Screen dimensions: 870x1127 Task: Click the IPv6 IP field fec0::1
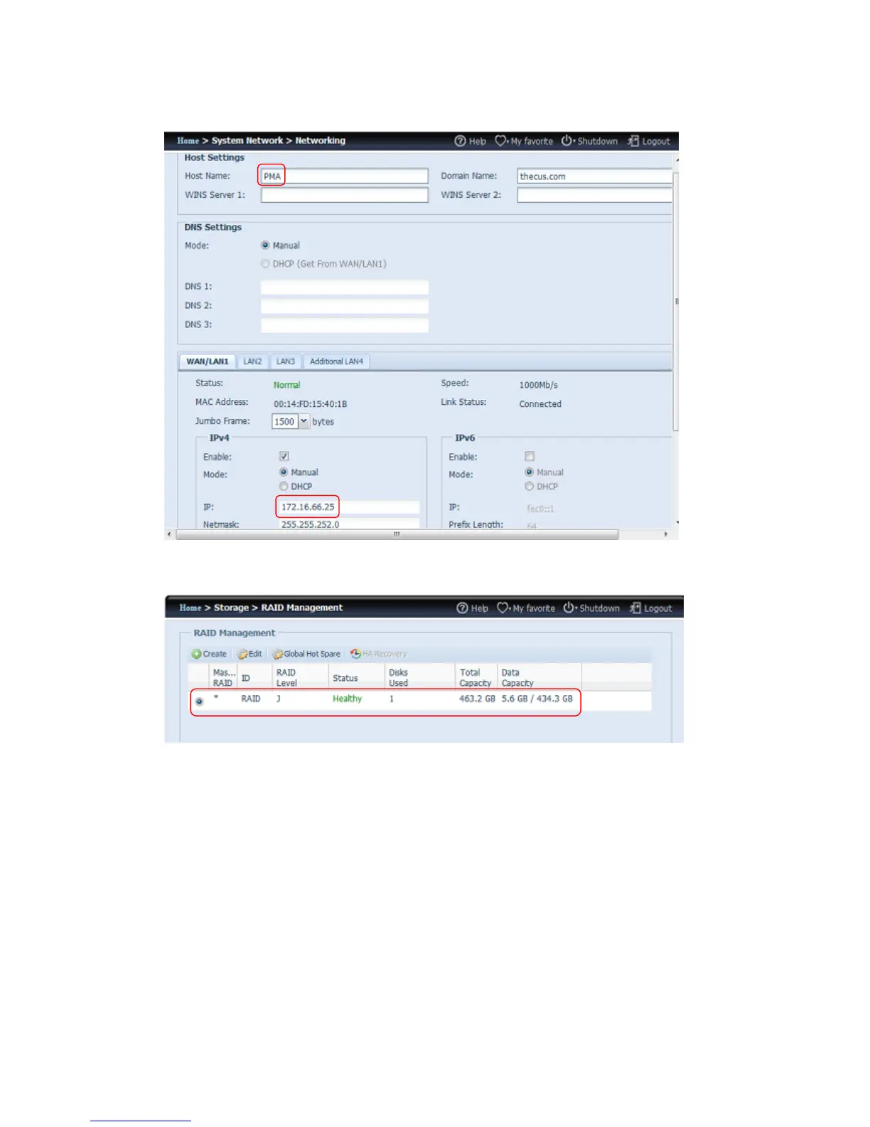click(x=540, y=509)
